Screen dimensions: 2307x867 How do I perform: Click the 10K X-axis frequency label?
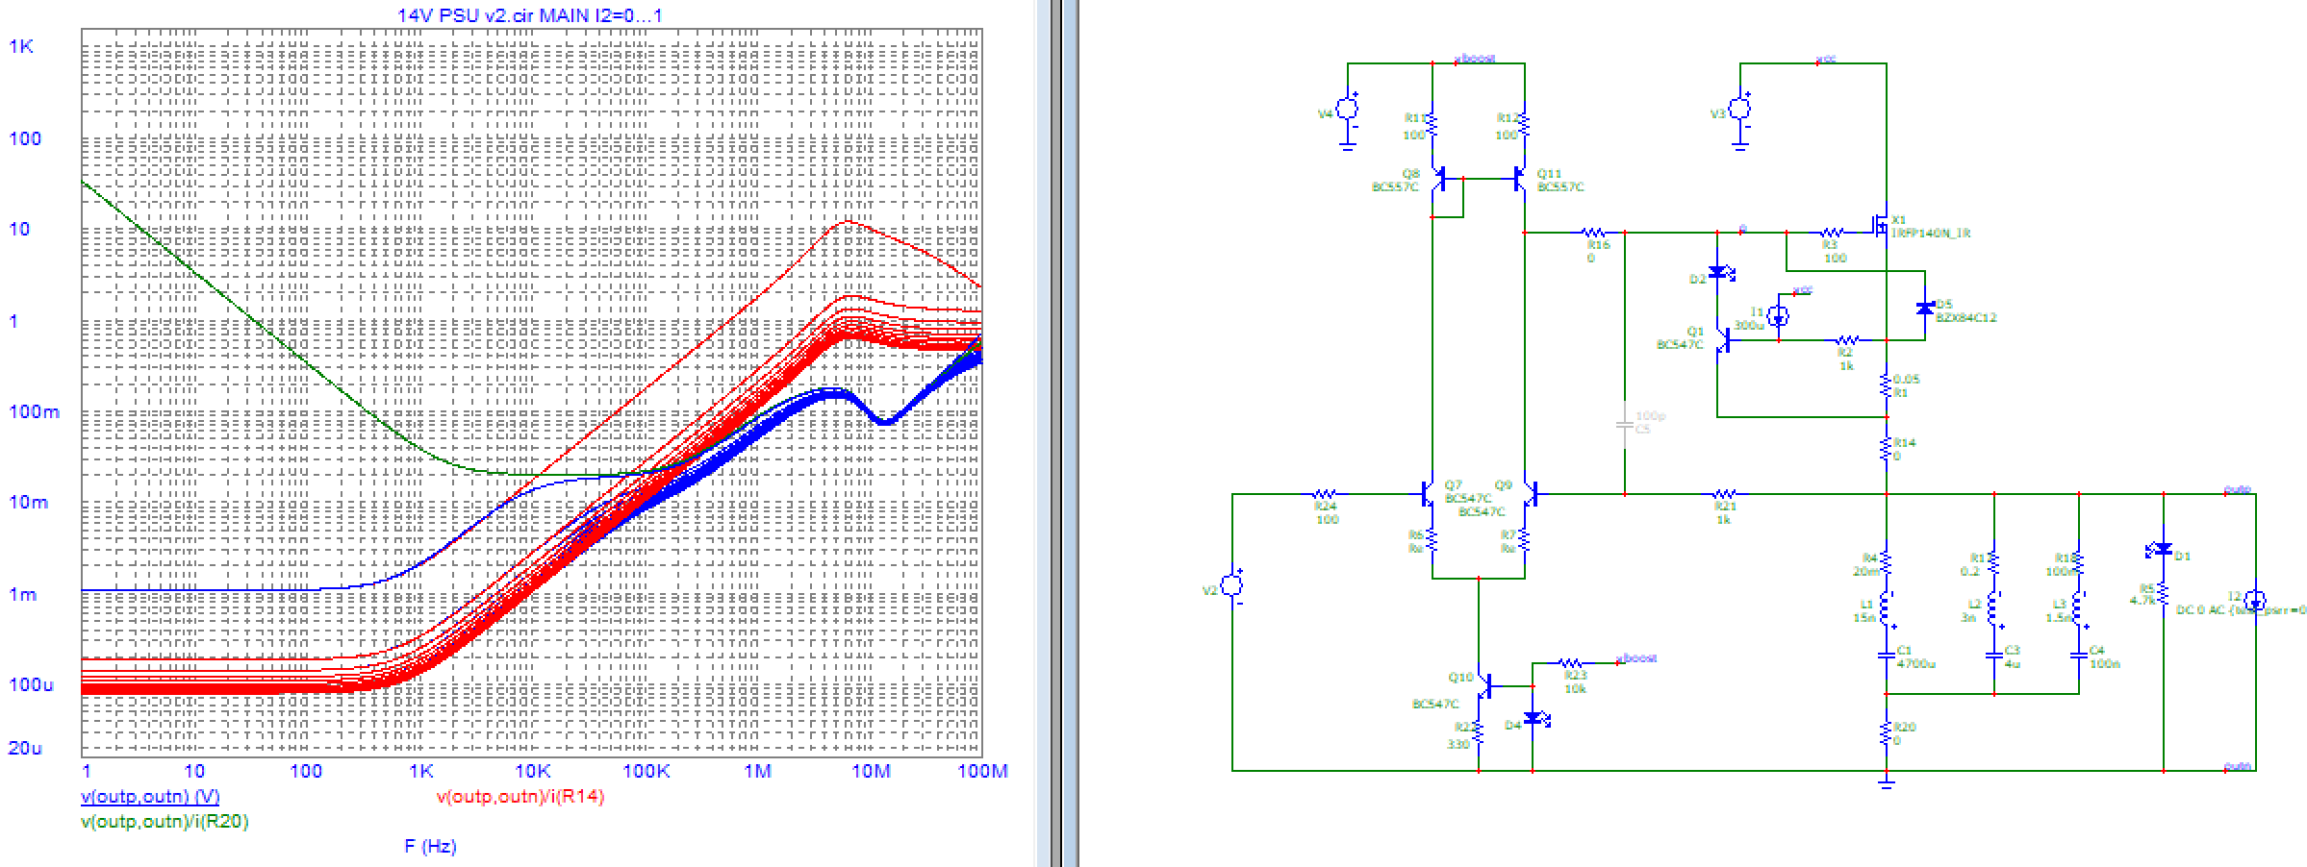pos(532,771)
